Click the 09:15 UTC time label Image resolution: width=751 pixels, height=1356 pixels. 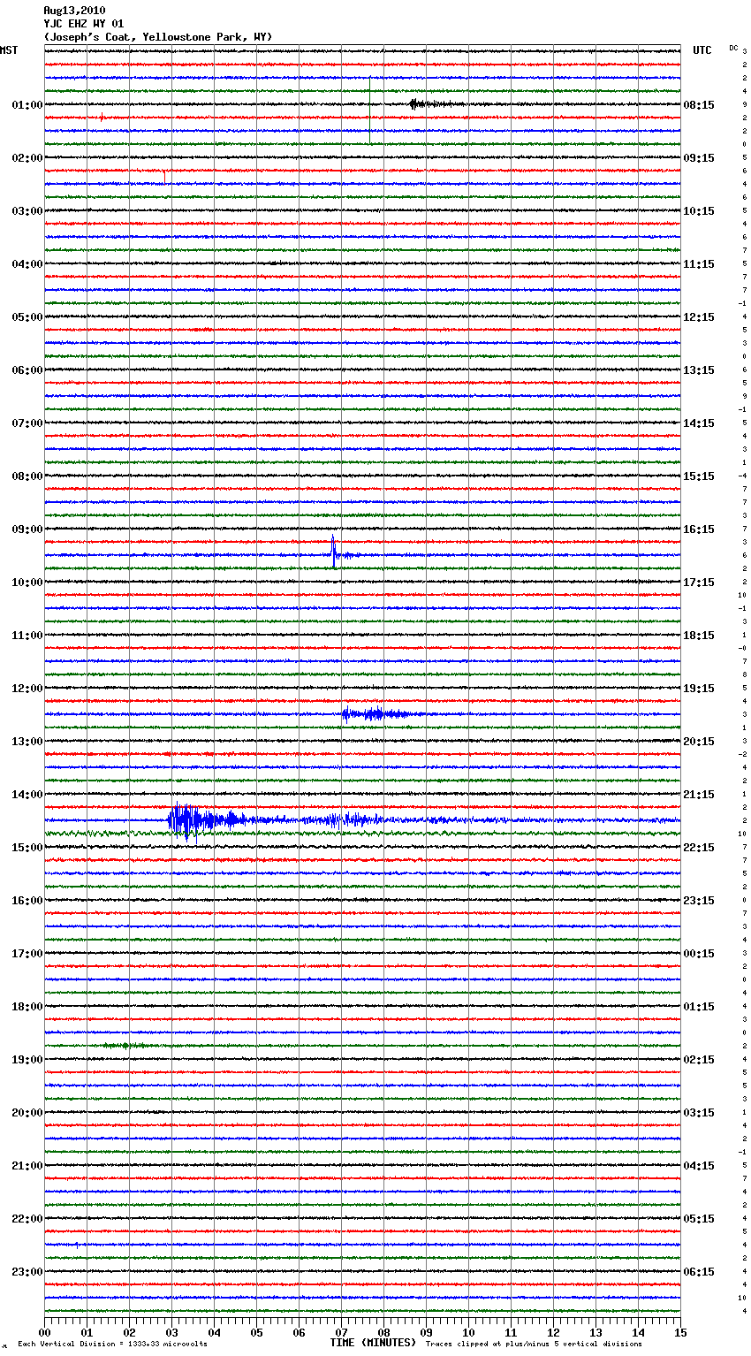[x=699, y=158]
